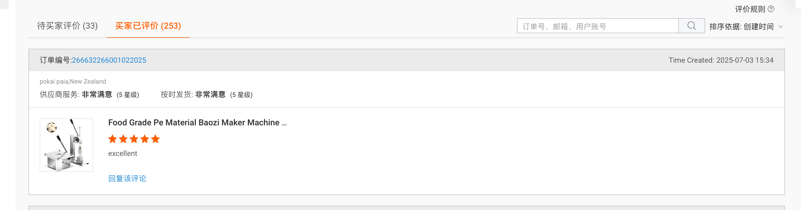Click the fourth orange rating star

[145, 139]
